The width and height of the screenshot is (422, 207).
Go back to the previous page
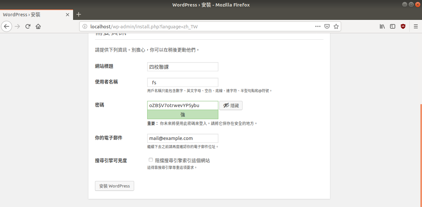point(7,26)
